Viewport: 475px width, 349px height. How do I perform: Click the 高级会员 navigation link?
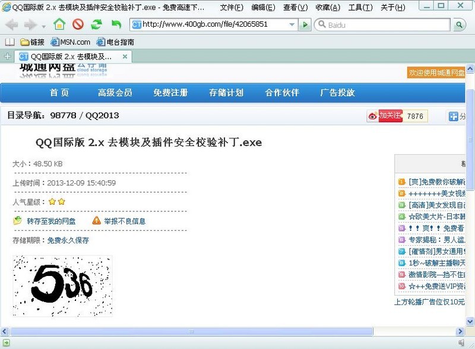click(x=115, y=93)
